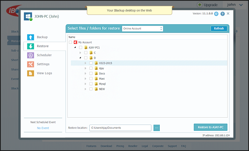
Task: Click the Mani folder icon
Action: click(x=96, y=79)
